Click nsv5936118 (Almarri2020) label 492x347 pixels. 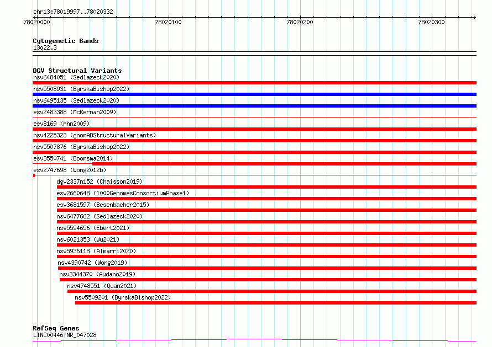pos(96,251)
